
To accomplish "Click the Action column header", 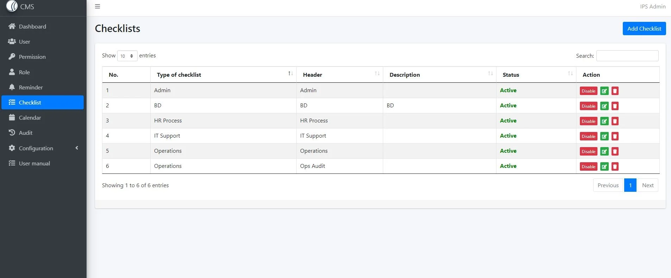I will tap(618, 75).
